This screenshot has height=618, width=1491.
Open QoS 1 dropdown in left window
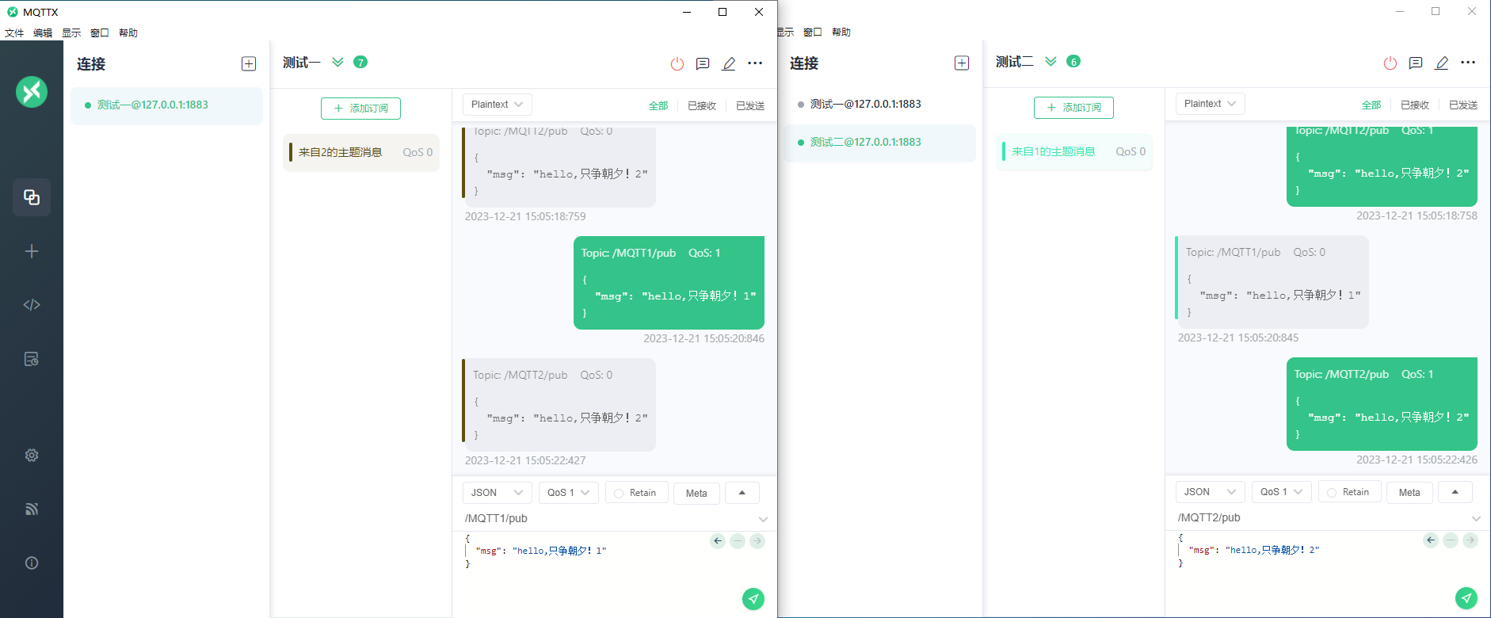[x=569, y=493]
